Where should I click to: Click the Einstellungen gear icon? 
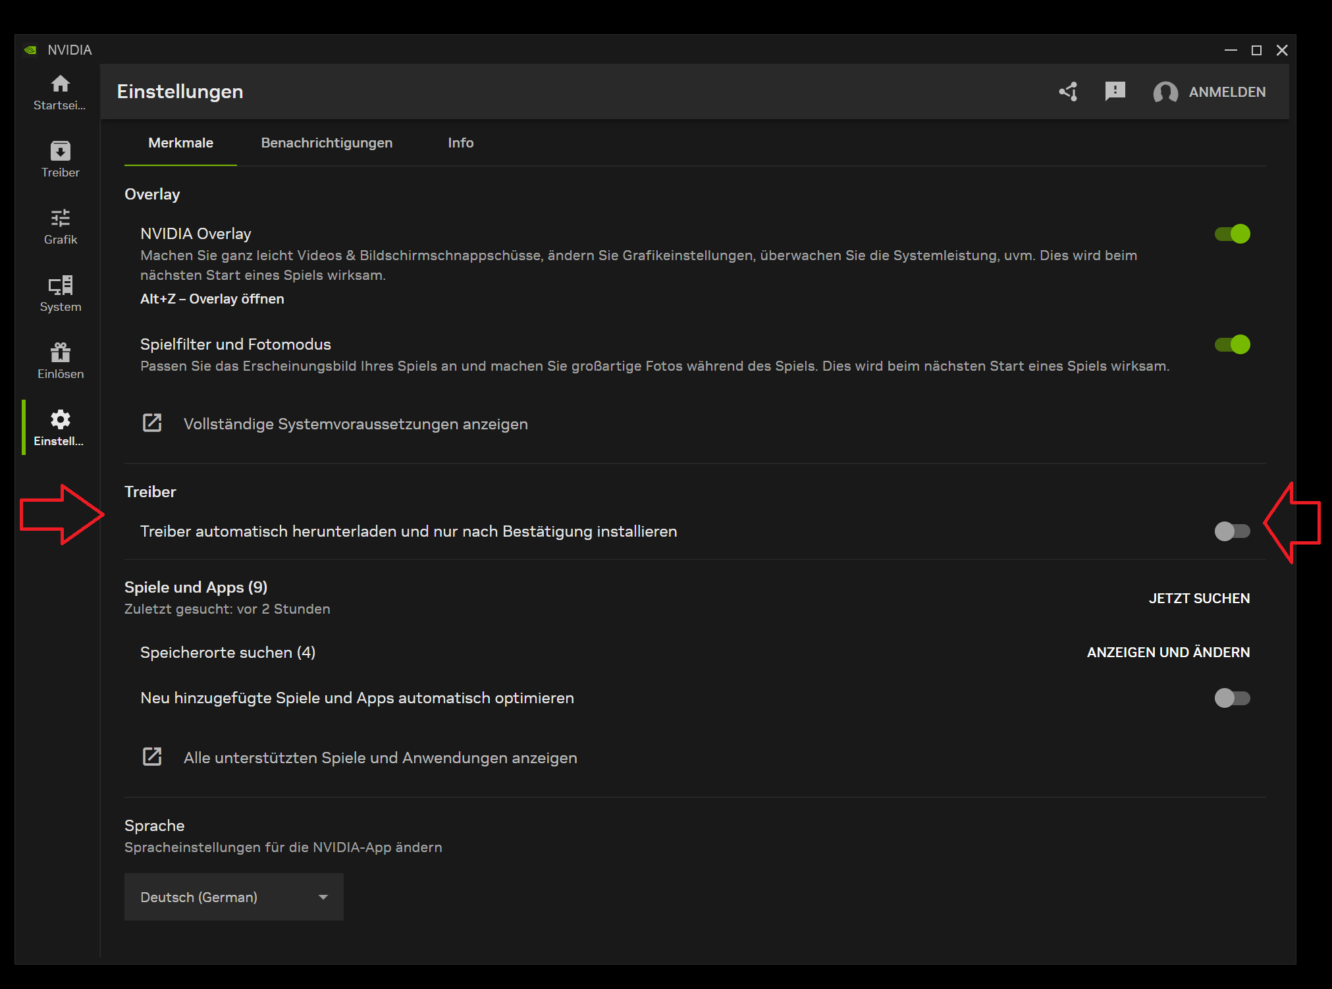coord(60,427)
